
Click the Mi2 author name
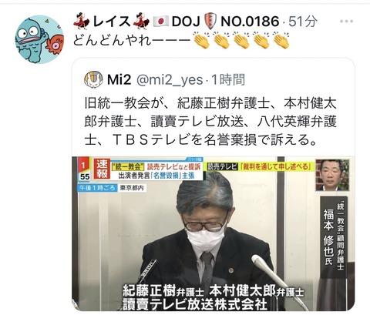[119, 80]
